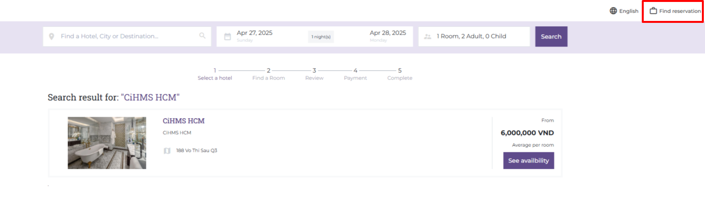Click the CiHMS HCM hotel photo thumbnail
The width and height of the screenshot is (705, 217).
tap(107, 143)
